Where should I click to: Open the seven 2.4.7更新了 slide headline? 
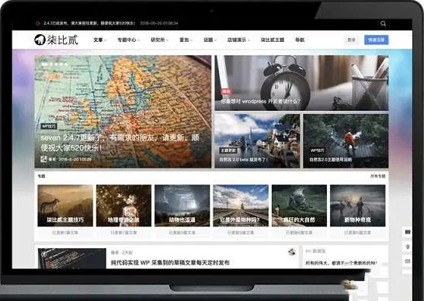[x=120, y=143]
